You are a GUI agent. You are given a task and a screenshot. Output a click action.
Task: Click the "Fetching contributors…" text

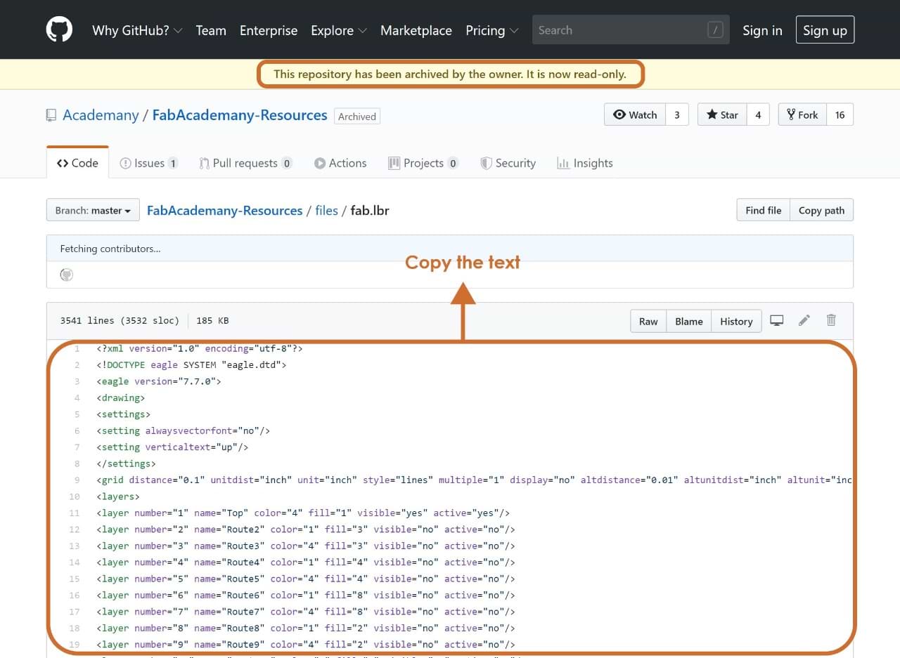[x=110, y=249]
